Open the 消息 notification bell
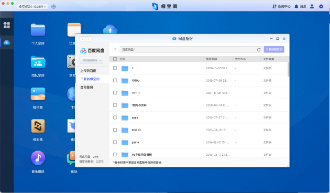 300,6
